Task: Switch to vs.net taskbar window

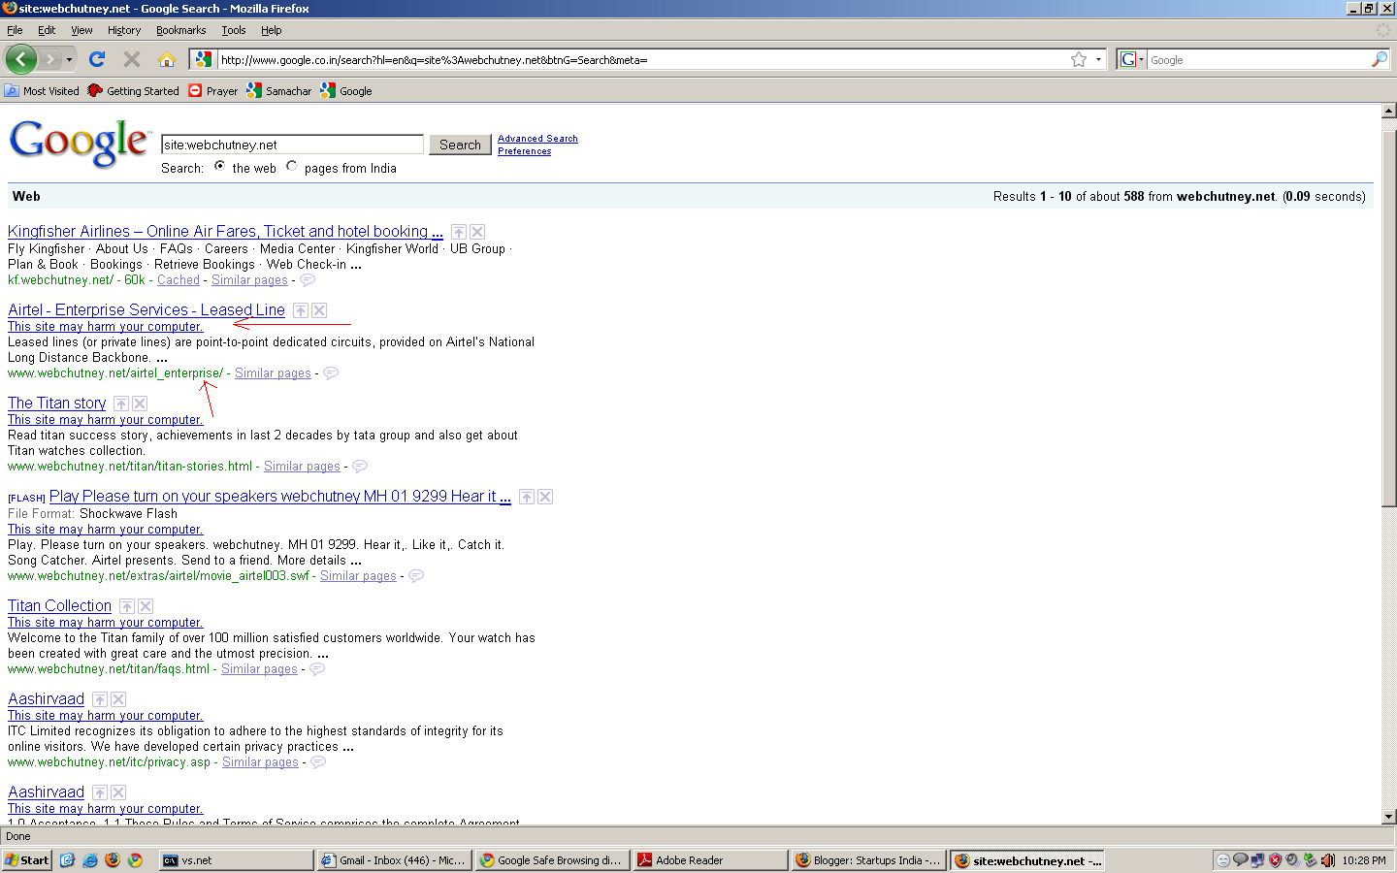Action: coord(236,860)
